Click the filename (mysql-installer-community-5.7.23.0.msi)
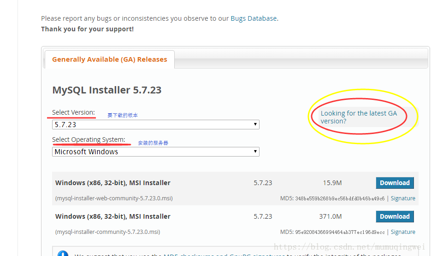The height and width of the screenshot is (256, 431). click(x=107, y=232)
